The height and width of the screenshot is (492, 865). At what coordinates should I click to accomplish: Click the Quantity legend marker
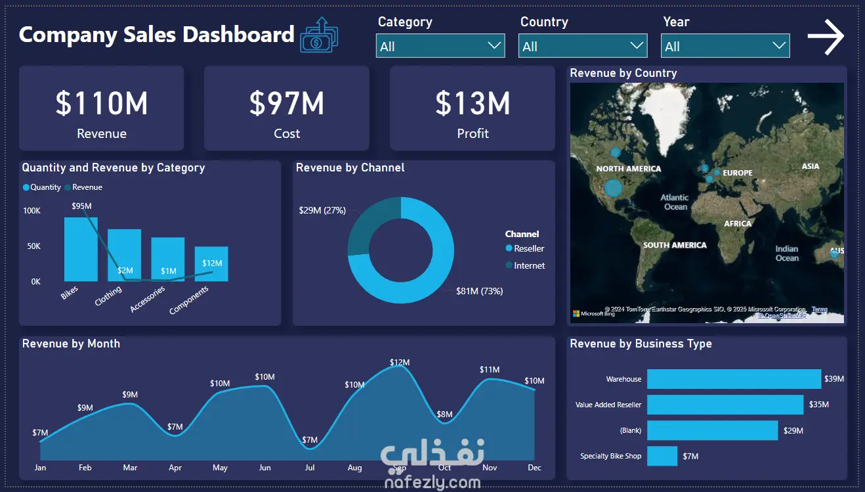click(26, 187)
